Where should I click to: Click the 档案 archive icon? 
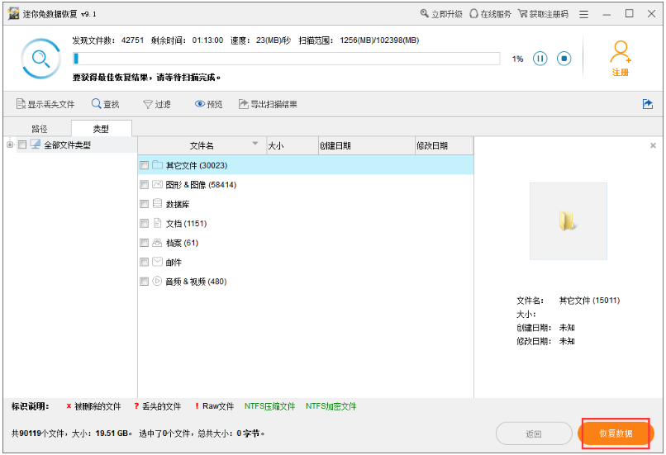click(x=157, y=242)
